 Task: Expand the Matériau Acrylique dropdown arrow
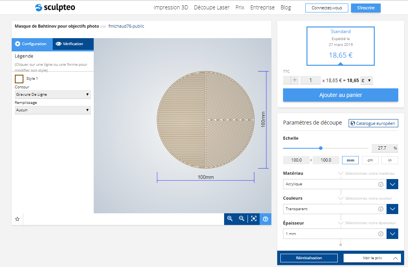[x=392, y=184]
